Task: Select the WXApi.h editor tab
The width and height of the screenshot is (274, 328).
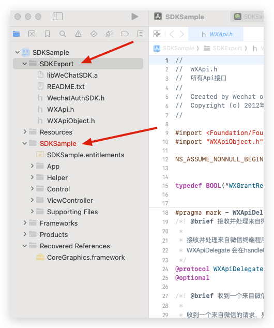Action: tap(216, 34)
